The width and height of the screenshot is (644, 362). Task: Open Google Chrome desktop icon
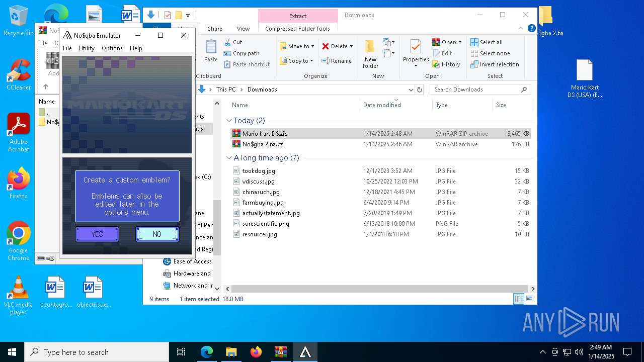pos(18,241)
